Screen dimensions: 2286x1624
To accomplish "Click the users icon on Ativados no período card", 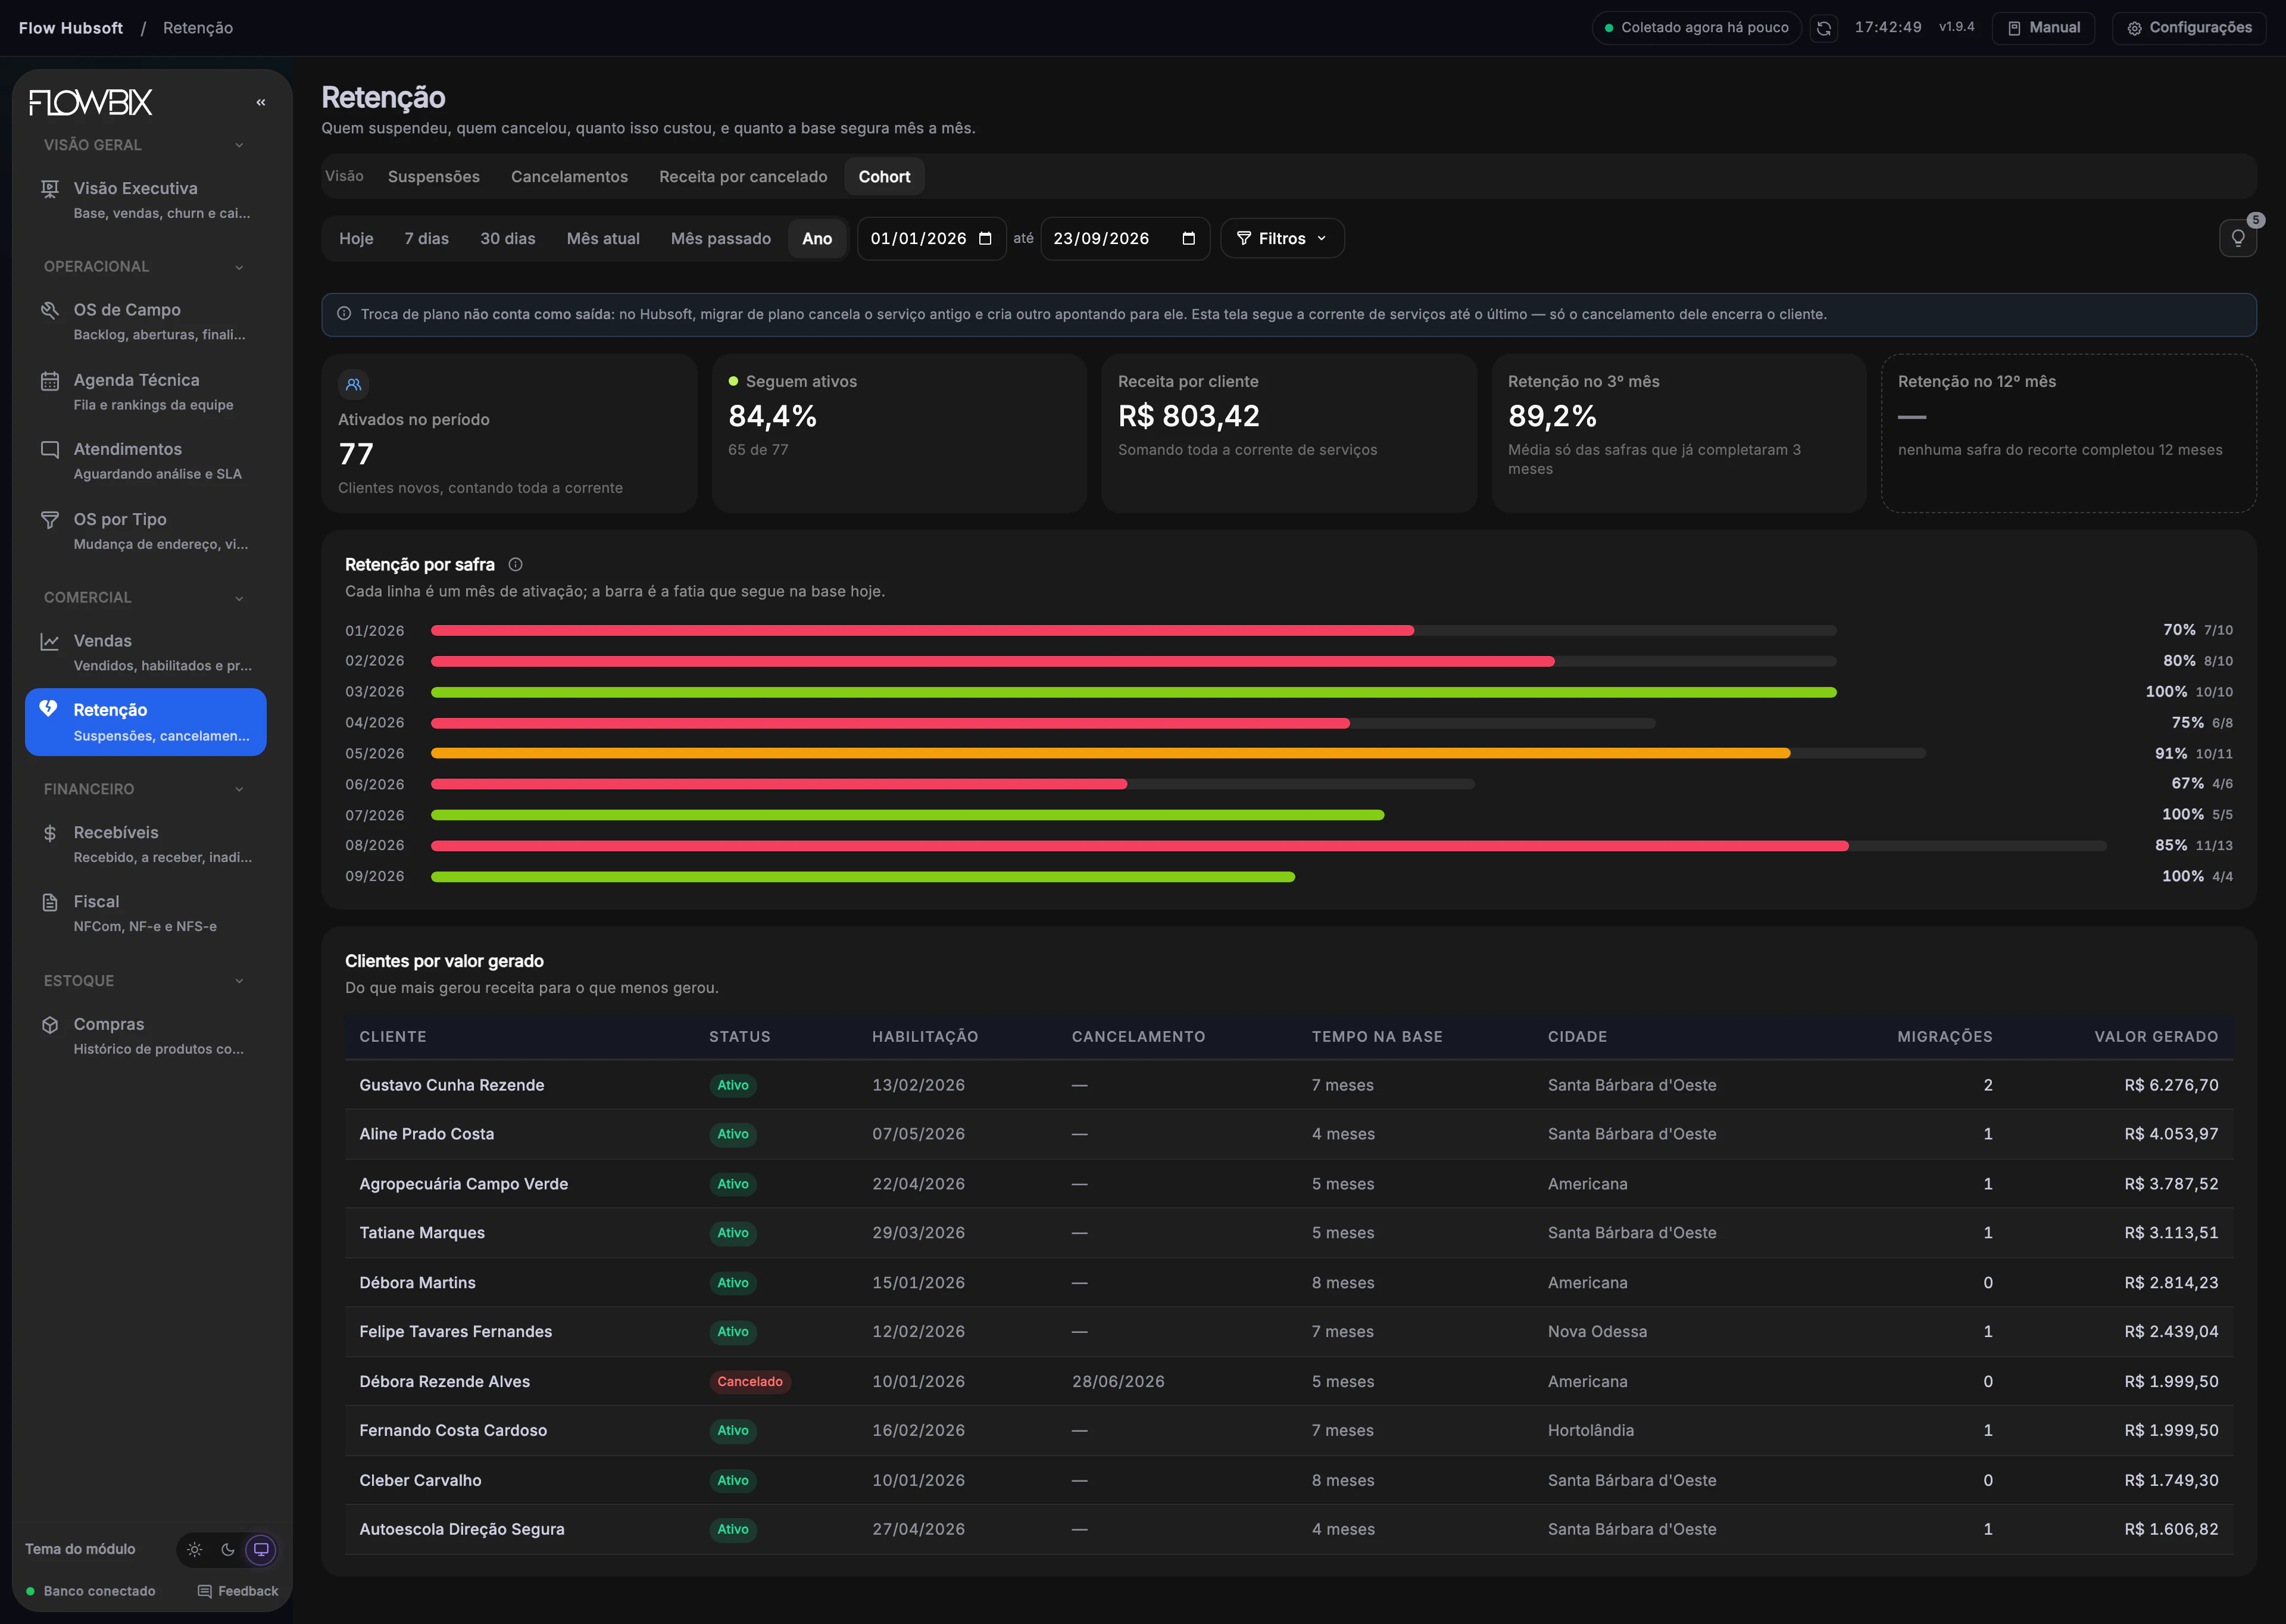I will click(353, 384).
